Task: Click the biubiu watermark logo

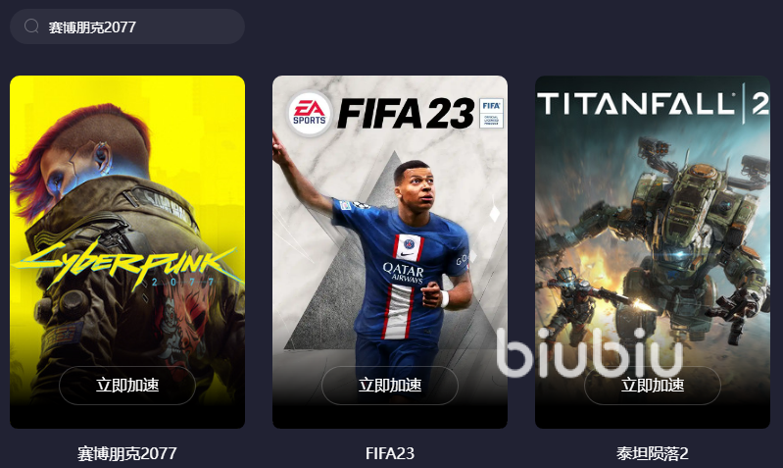Action: (590, 352)
